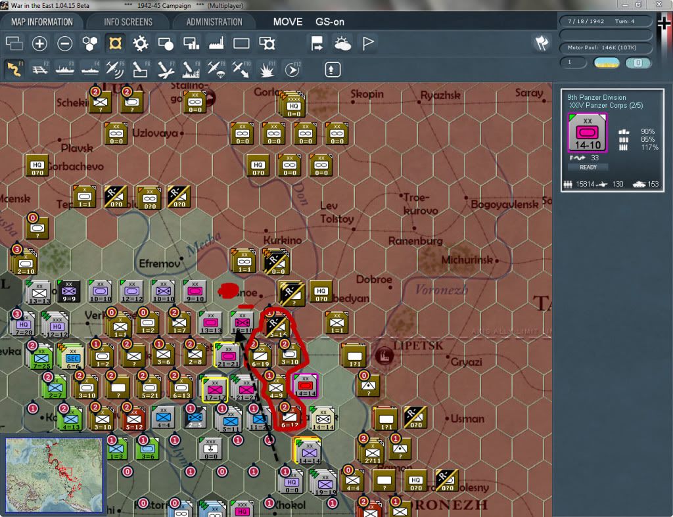Image resolution: width=673 pixels, height=517 pixels.
Task: Zoom in with the plus circle icon
Action: (39, 43)
